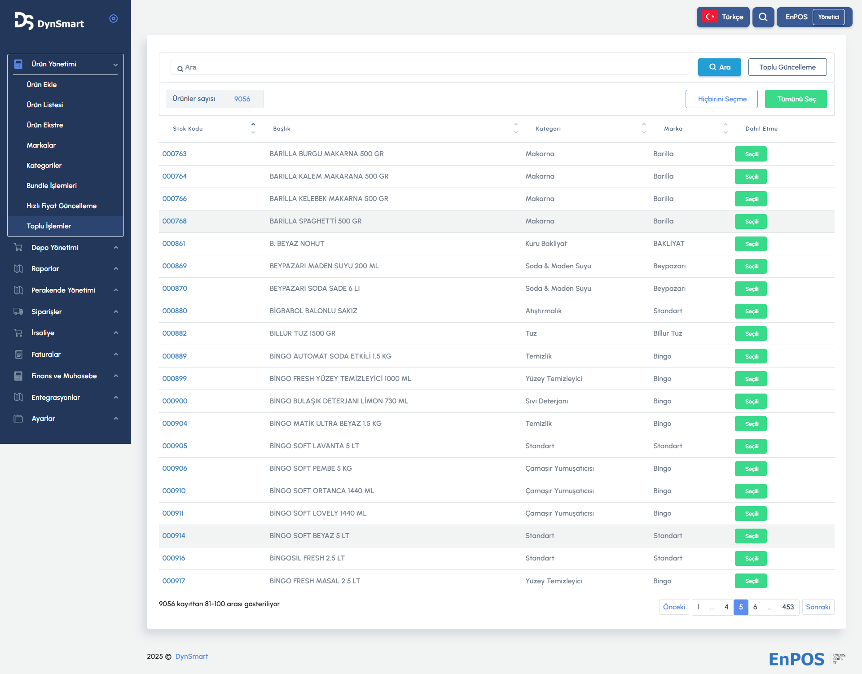Click the Ayarlar folder icon

18,418
